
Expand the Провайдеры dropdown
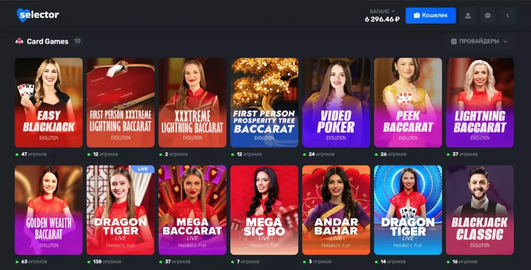coord(479,42)
